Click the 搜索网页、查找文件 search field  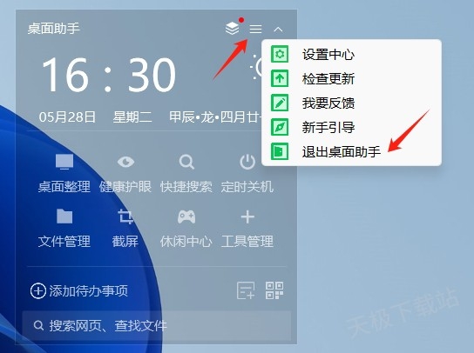157,326
